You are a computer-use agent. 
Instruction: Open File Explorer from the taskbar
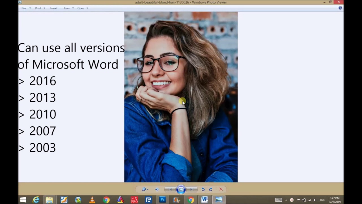click(49, 200)
